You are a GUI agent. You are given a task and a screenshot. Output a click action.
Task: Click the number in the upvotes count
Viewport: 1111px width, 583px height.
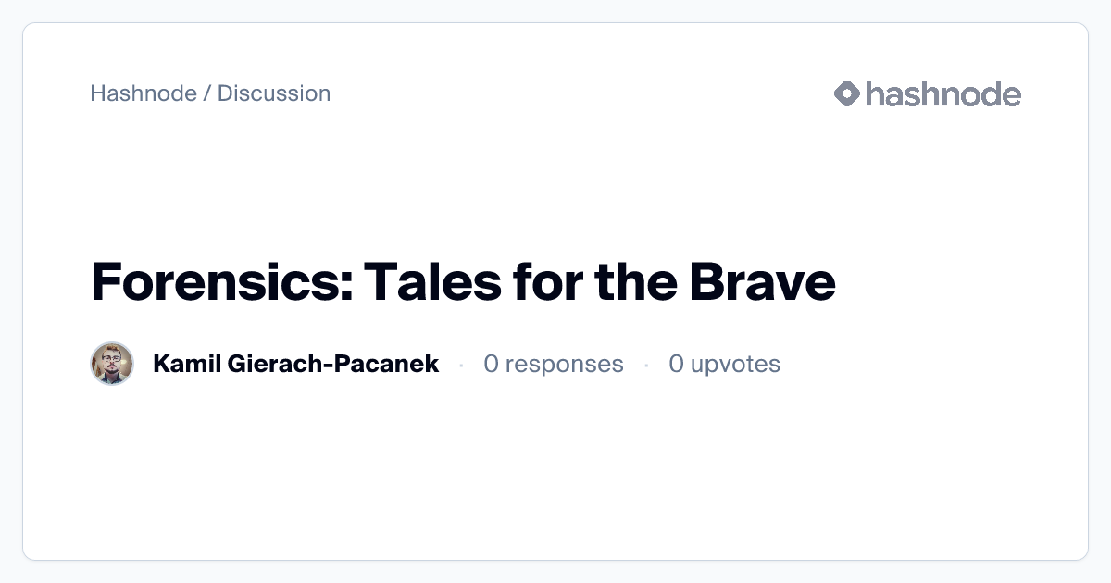pos(677,364)
